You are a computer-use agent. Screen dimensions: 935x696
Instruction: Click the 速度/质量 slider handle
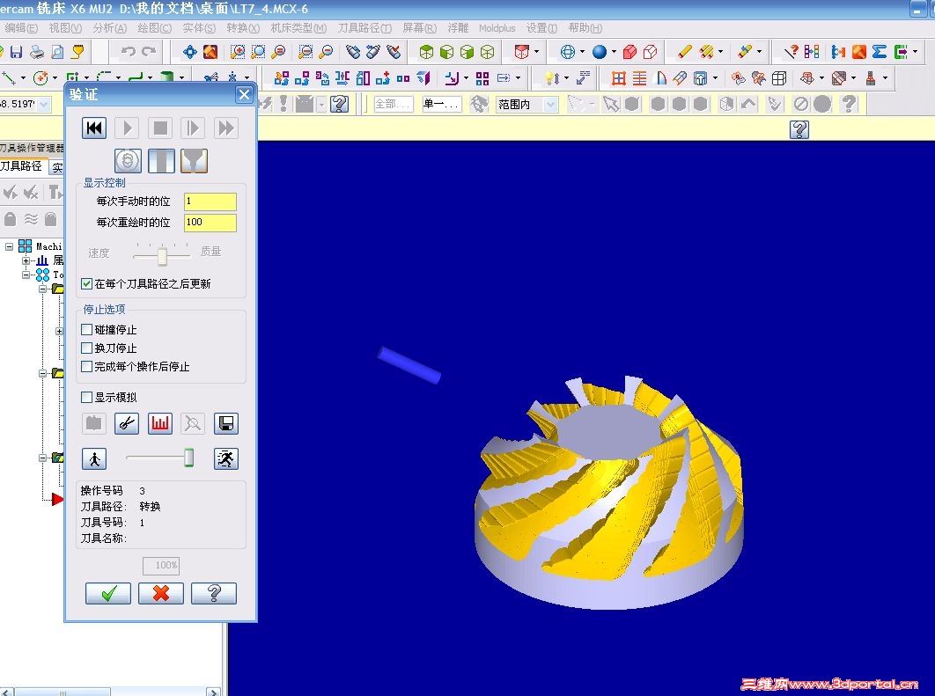[x=162, y=255]
